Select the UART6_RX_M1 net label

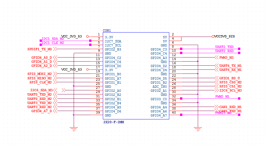(230, 70)
